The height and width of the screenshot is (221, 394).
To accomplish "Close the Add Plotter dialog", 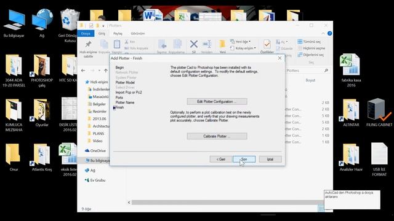I will [279, 58].
